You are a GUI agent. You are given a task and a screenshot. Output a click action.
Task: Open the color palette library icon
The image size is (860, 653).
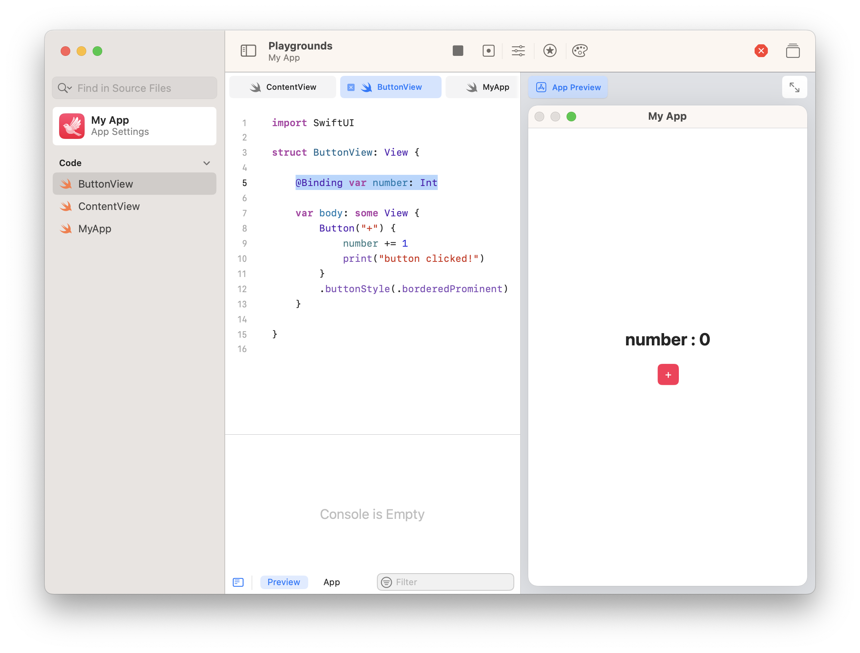(x=579, y=51)
